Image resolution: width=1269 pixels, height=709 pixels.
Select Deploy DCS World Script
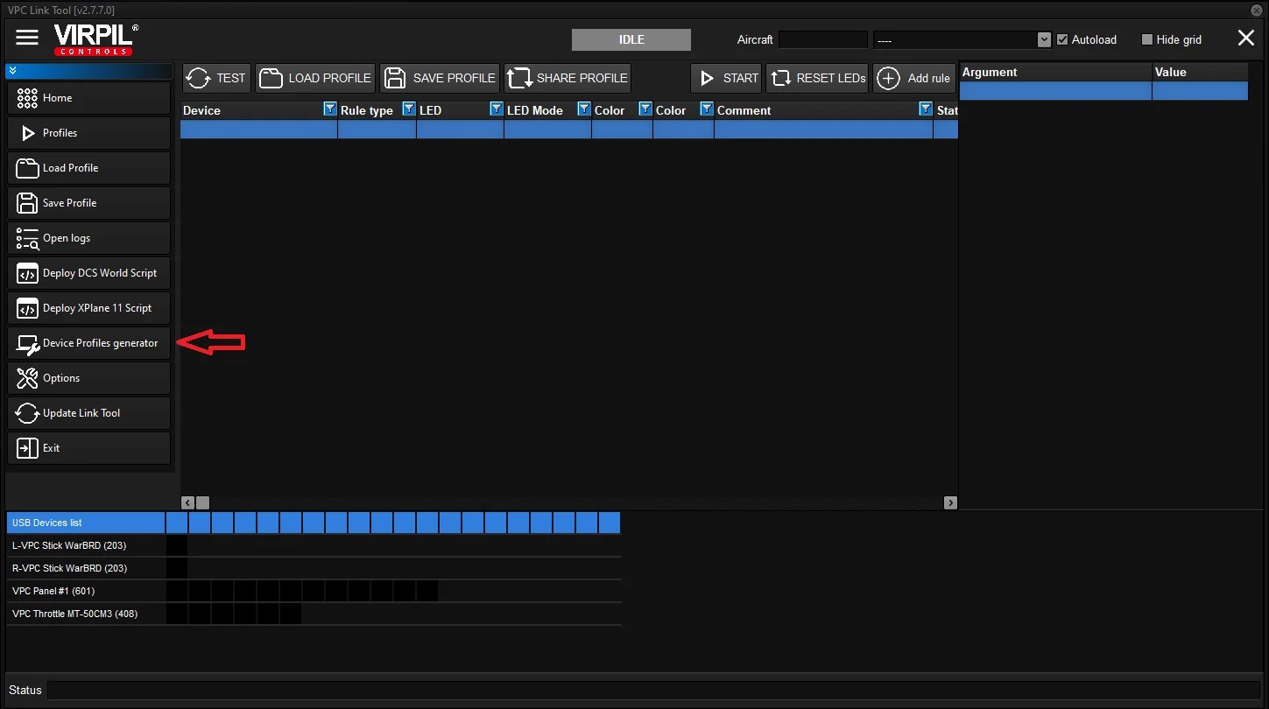pyautogui.click(x=88, y=273)
